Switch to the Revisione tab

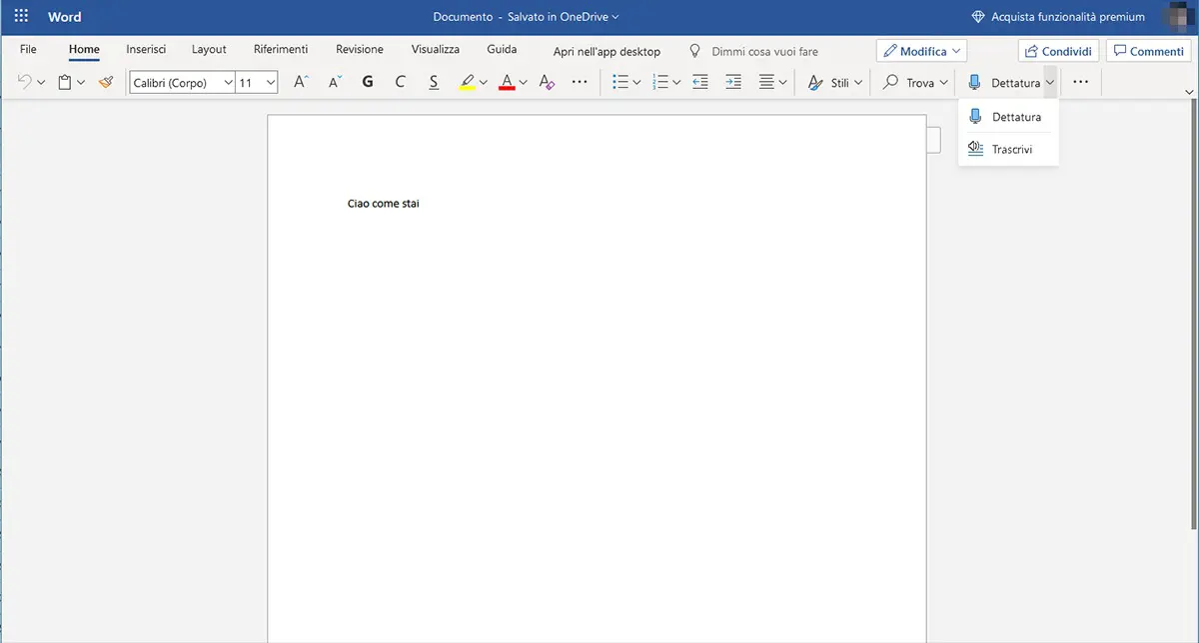pos(360,49)
